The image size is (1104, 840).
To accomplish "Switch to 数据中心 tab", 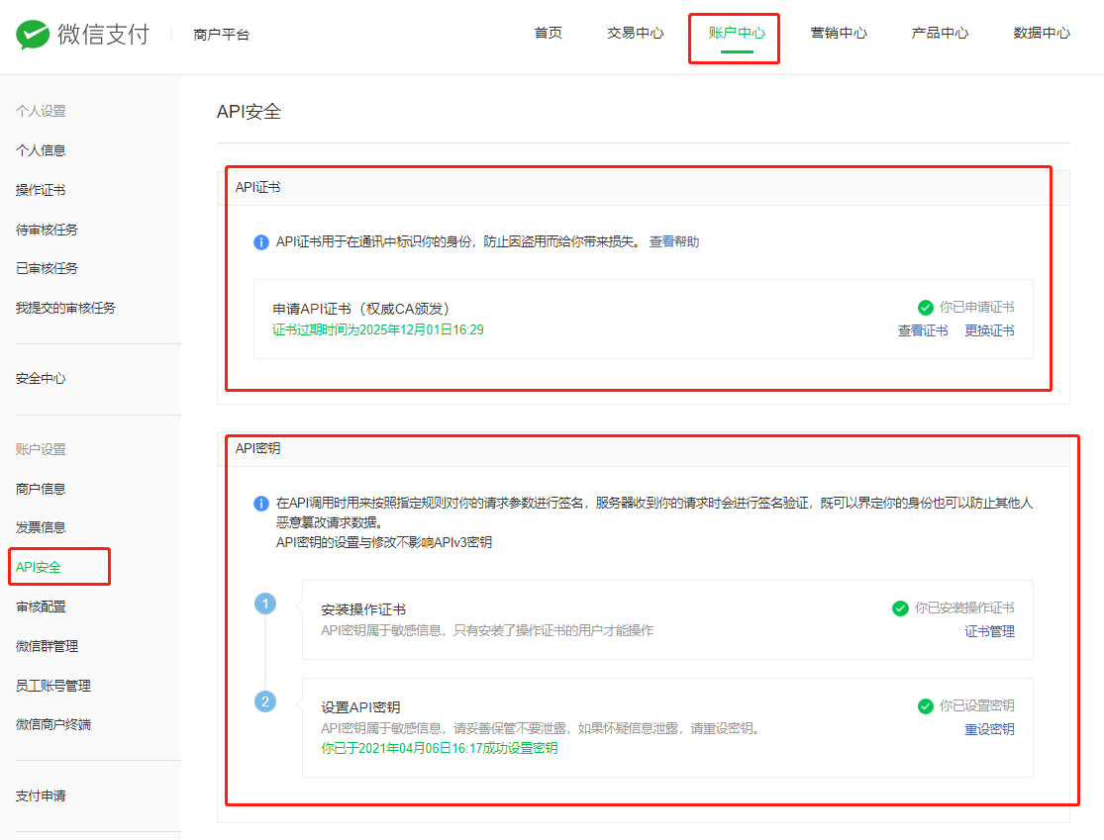I will coord(1042,33).
